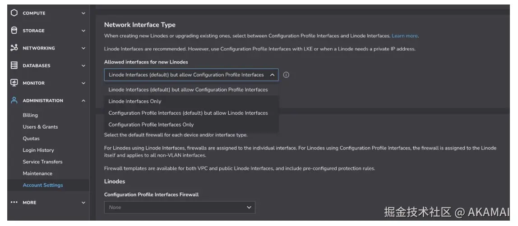Viewport: 518px width, 226px height.
Task: Expand the Compute menu chevron
Action: (83, 13)
